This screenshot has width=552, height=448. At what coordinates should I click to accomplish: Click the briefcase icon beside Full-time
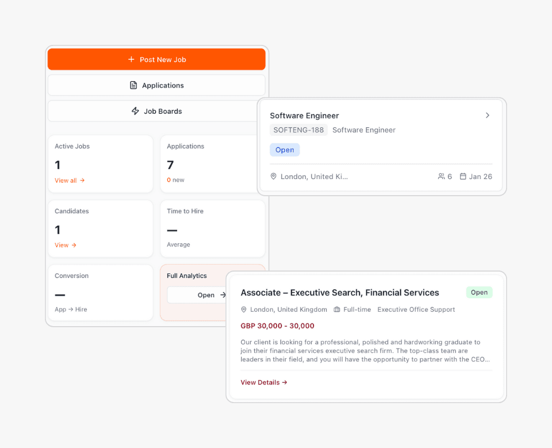coord(336,309)
